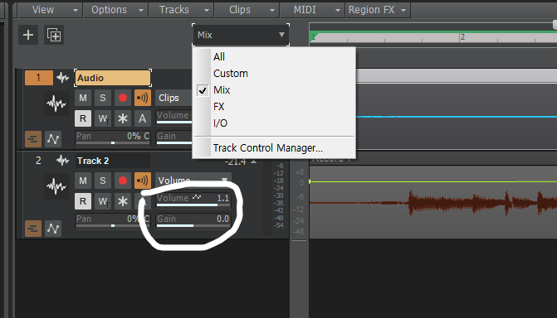Toggle automation read on the Audio track
The width and height of the screenshot is (557, 318).
pyautogui.click(x=83, y=118)
